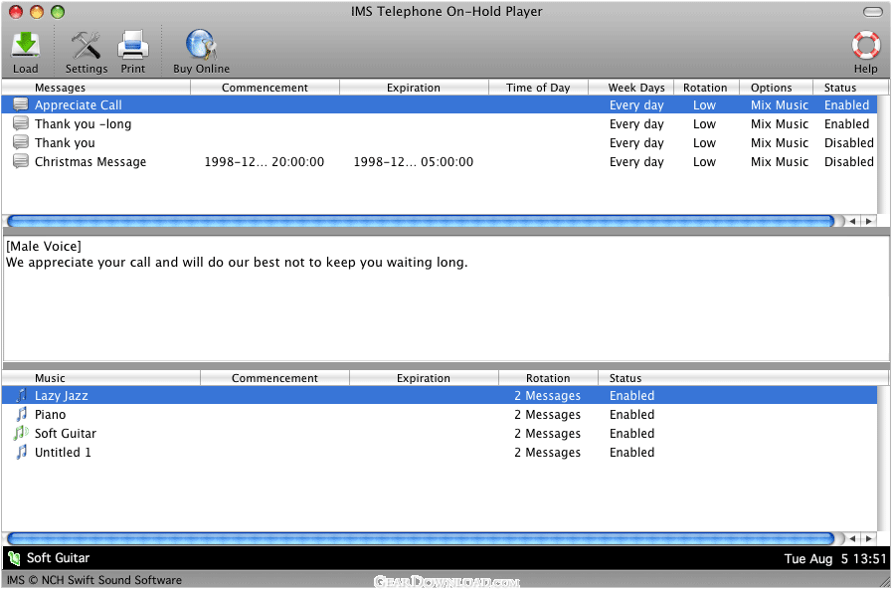Click messages scrollbar left arrow
Viewport: 893px width, 590px height.
coord(852,221)
